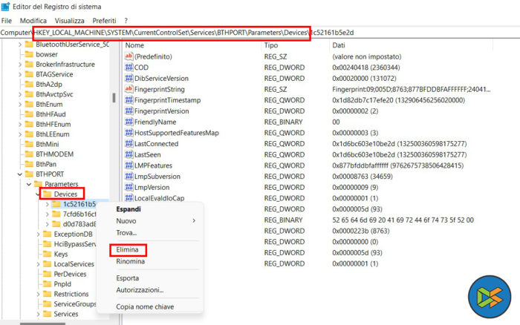Expand the BluetoothUserService tree node

20,45
